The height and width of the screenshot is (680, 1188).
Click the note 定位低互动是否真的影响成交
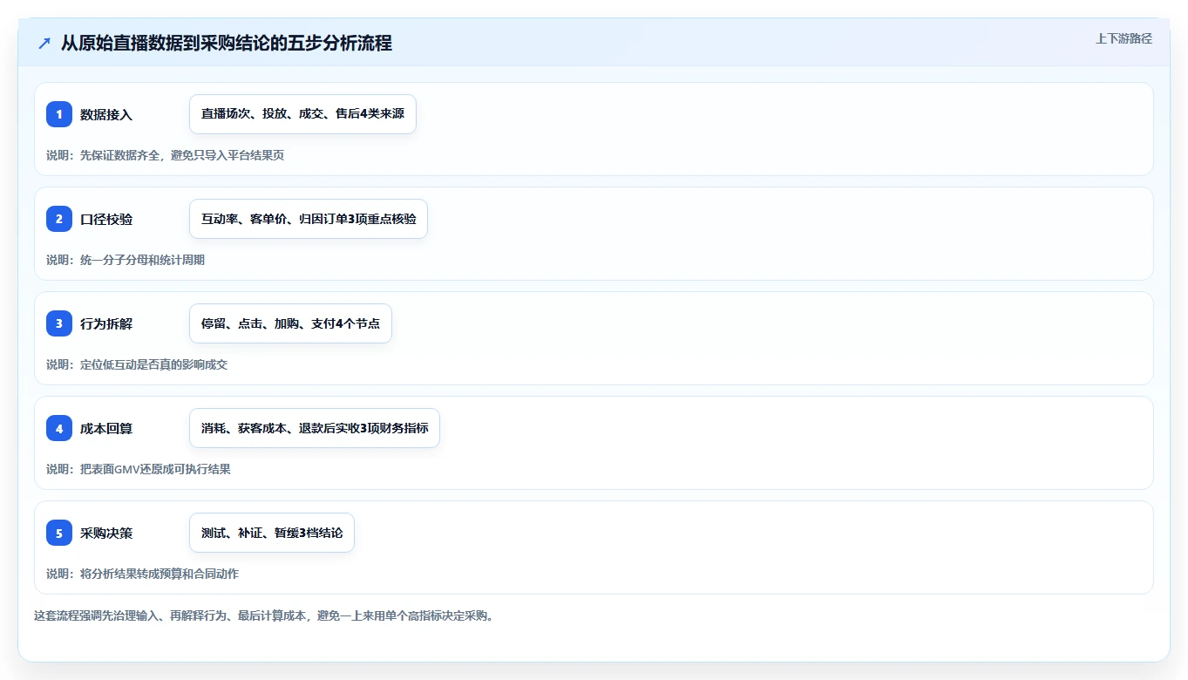153,364
